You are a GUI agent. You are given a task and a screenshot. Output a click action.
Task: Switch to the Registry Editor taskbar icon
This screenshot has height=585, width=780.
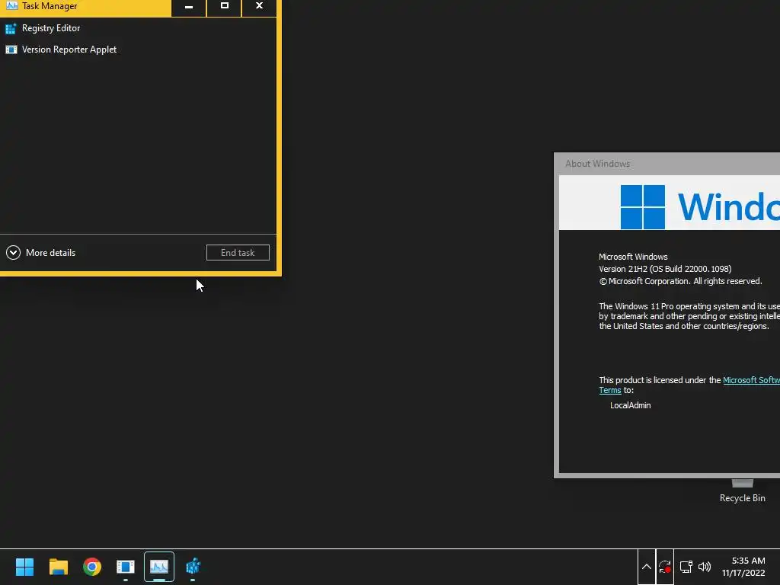pyautogui.click(x=193, y=567)
